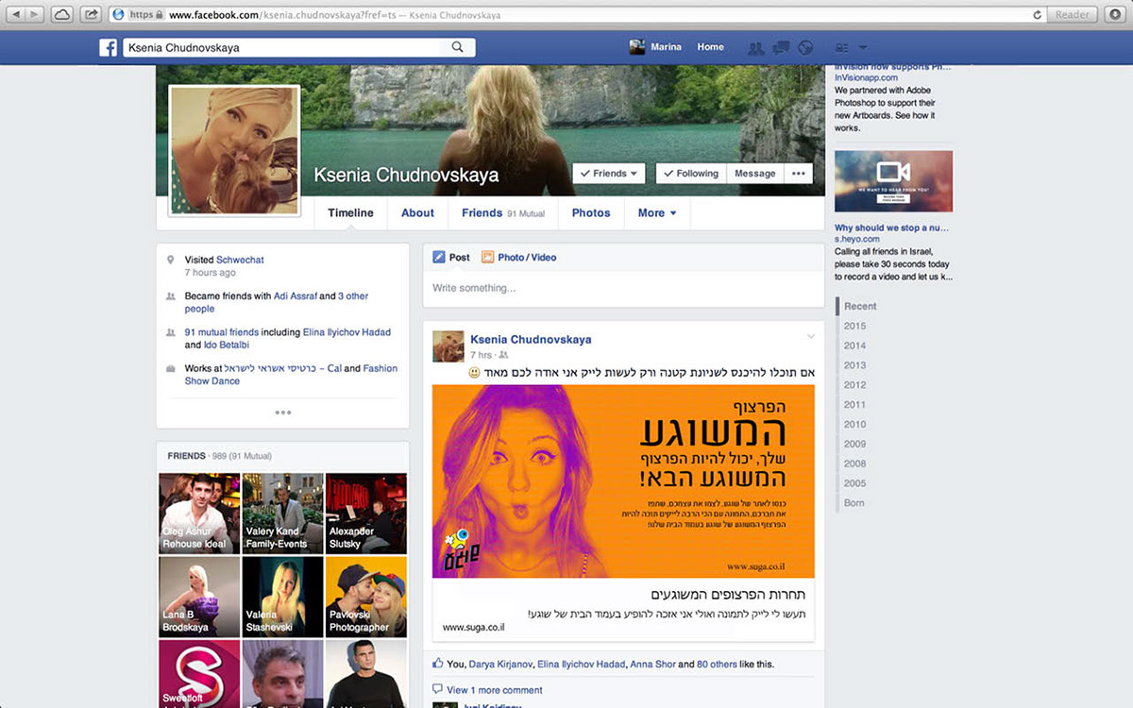Open the sidebar video ad thumbnail

point(893,181)
